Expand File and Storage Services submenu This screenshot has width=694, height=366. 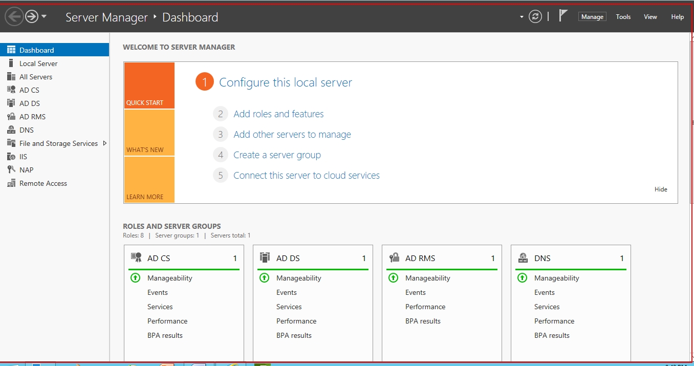[x=104, y=143]
